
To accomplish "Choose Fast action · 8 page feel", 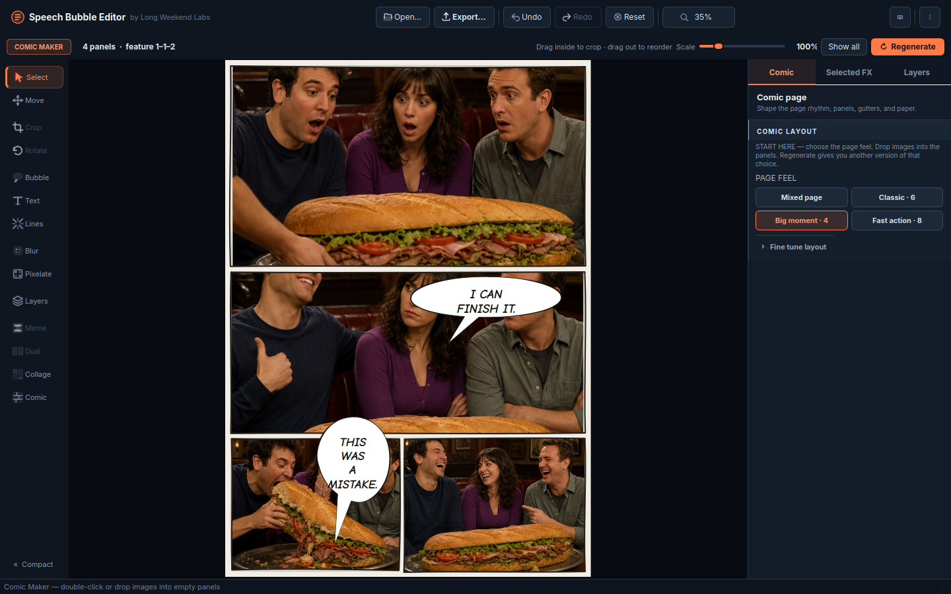I will [x=897, y=220].
